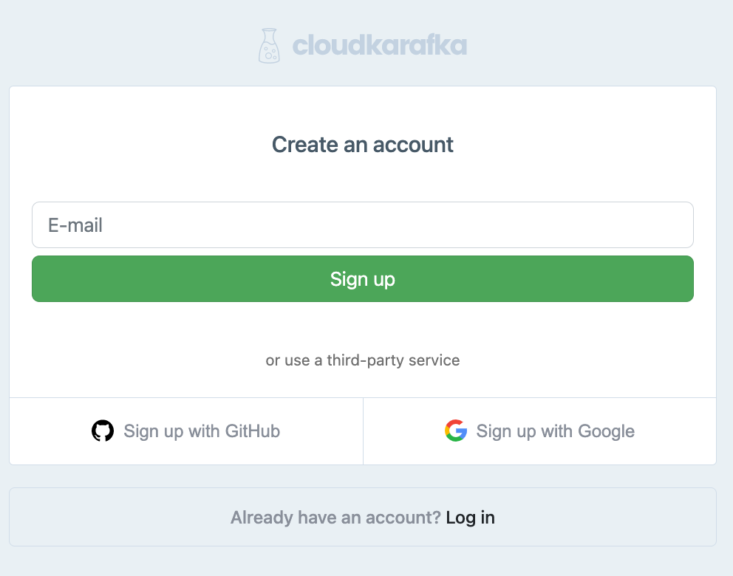Click the cloudkarafka wordmark text
This screenshot has width=733, height=576.
[380, 45]
